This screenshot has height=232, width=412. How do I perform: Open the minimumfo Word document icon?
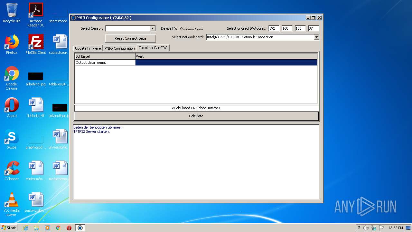coord(36,171)
